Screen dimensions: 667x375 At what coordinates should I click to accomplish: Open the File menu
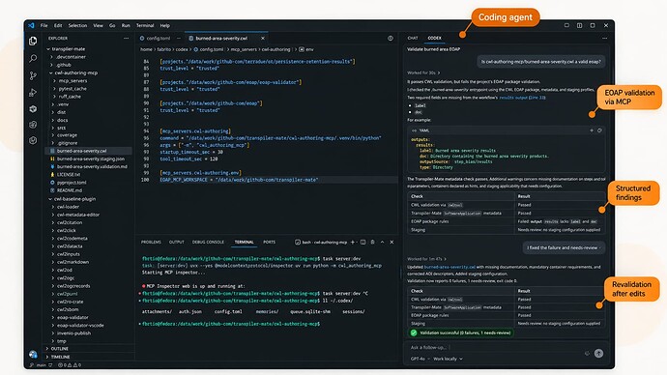[x=43, y=25]
